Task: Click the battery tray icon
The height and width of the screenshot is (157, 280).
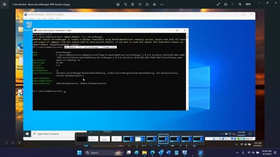Action: click(258, 153)
